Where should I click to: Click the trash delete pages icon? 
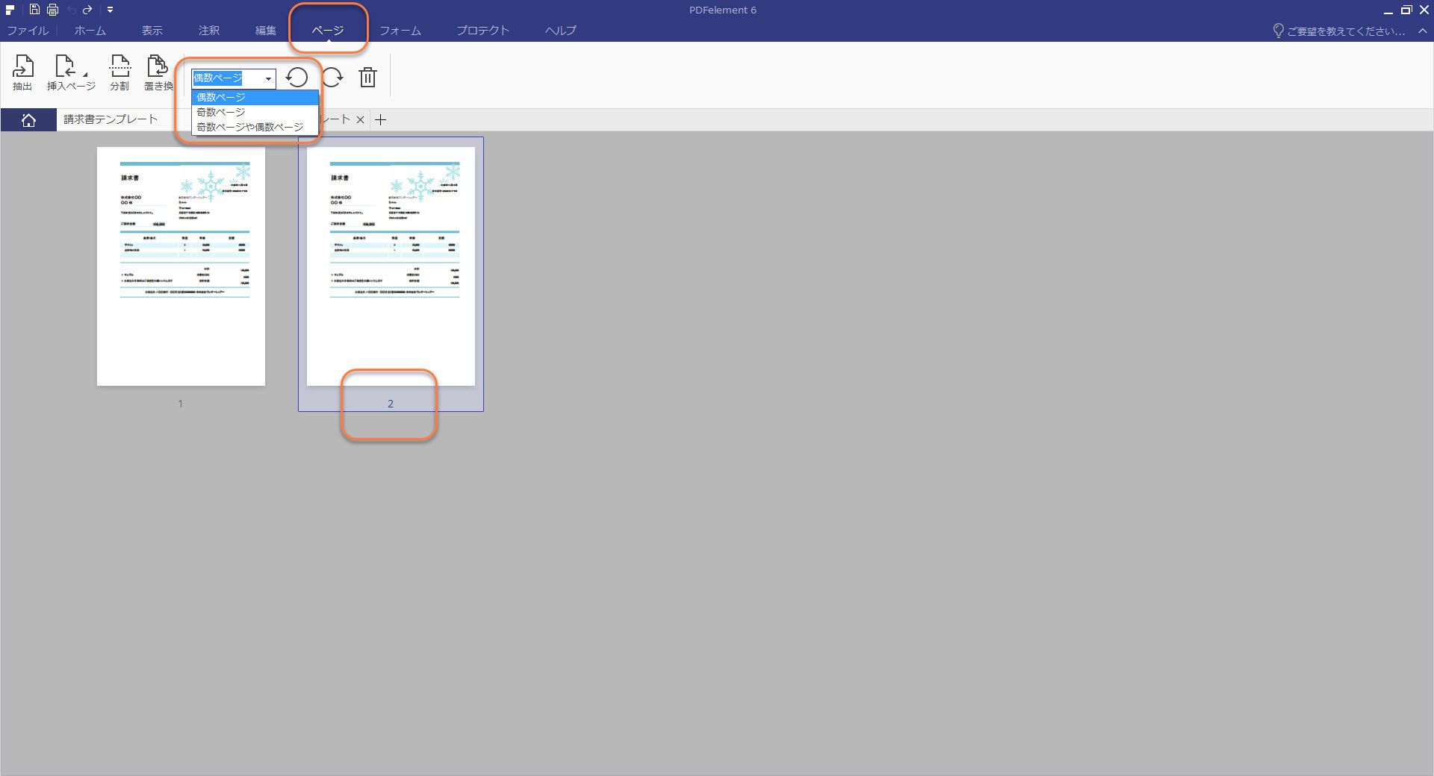click(367, 77)
